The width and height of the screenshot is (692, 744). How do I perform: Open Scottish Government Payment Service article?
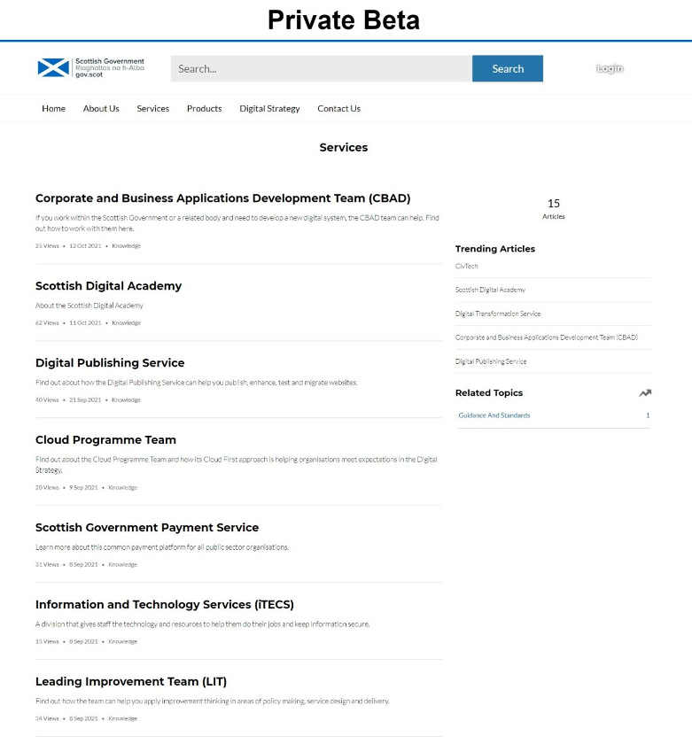[x=147, y=528]
